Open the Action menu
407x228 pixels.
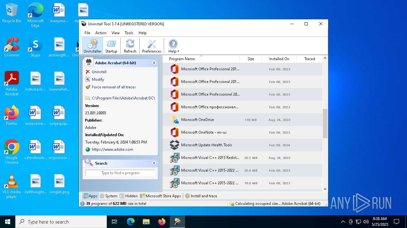coord(101,33)
